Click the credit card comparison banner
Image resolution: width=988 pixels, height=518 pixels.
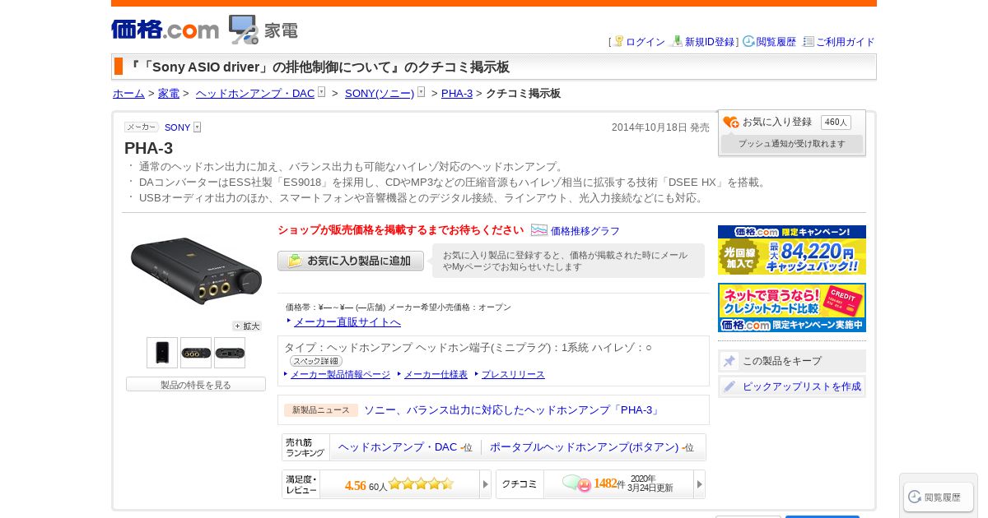tap(792, 308)
